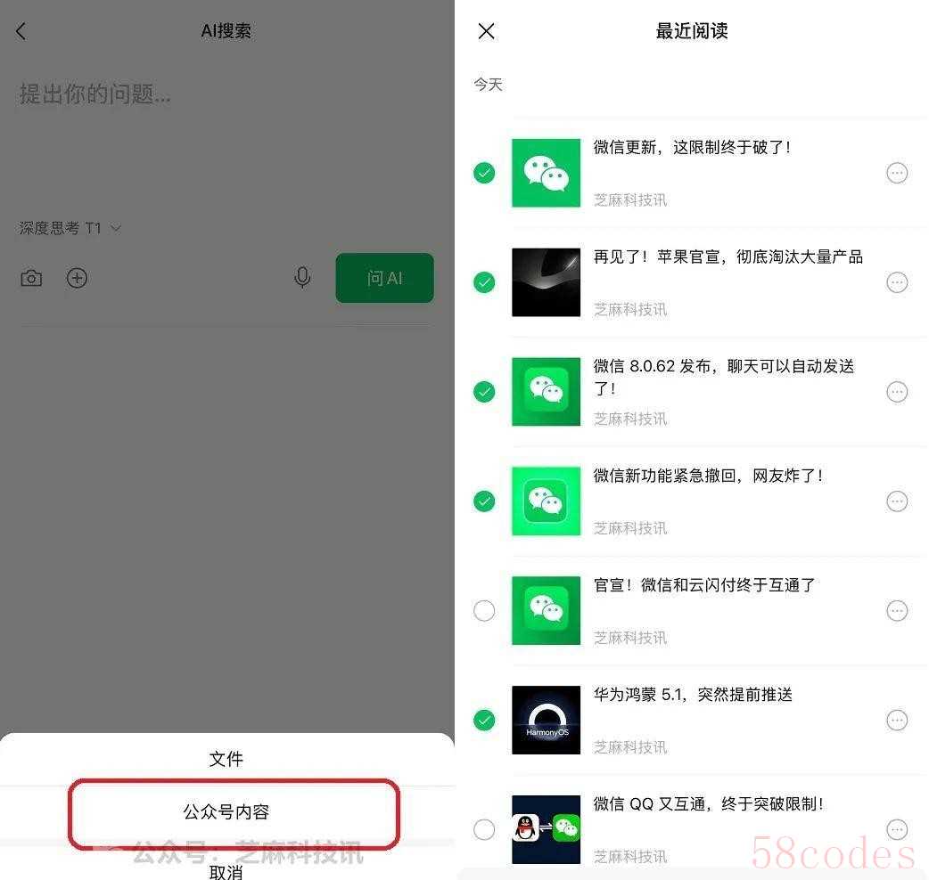Tap the camera icon in AI search
The width and height of the screenshot is (929, 880).
tap(31, 278)
